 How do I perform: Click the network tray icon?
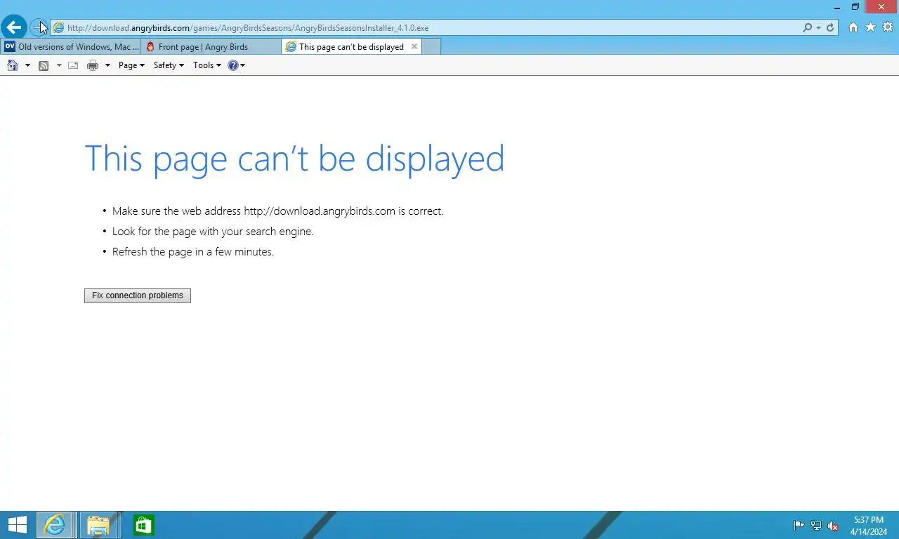tap(816, 526)
